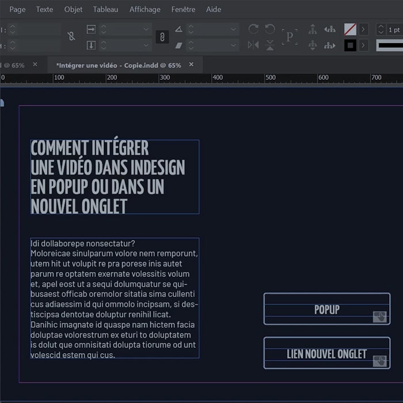Open the Affichage menu
Screen dimensions: 403x403
click(145, 10)
